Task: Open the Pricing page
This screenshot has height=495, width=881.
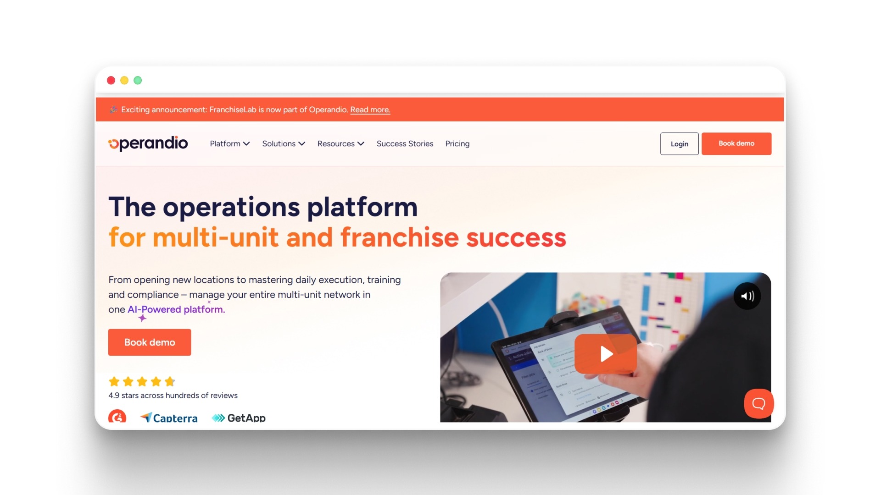Action: coord(457,143)
